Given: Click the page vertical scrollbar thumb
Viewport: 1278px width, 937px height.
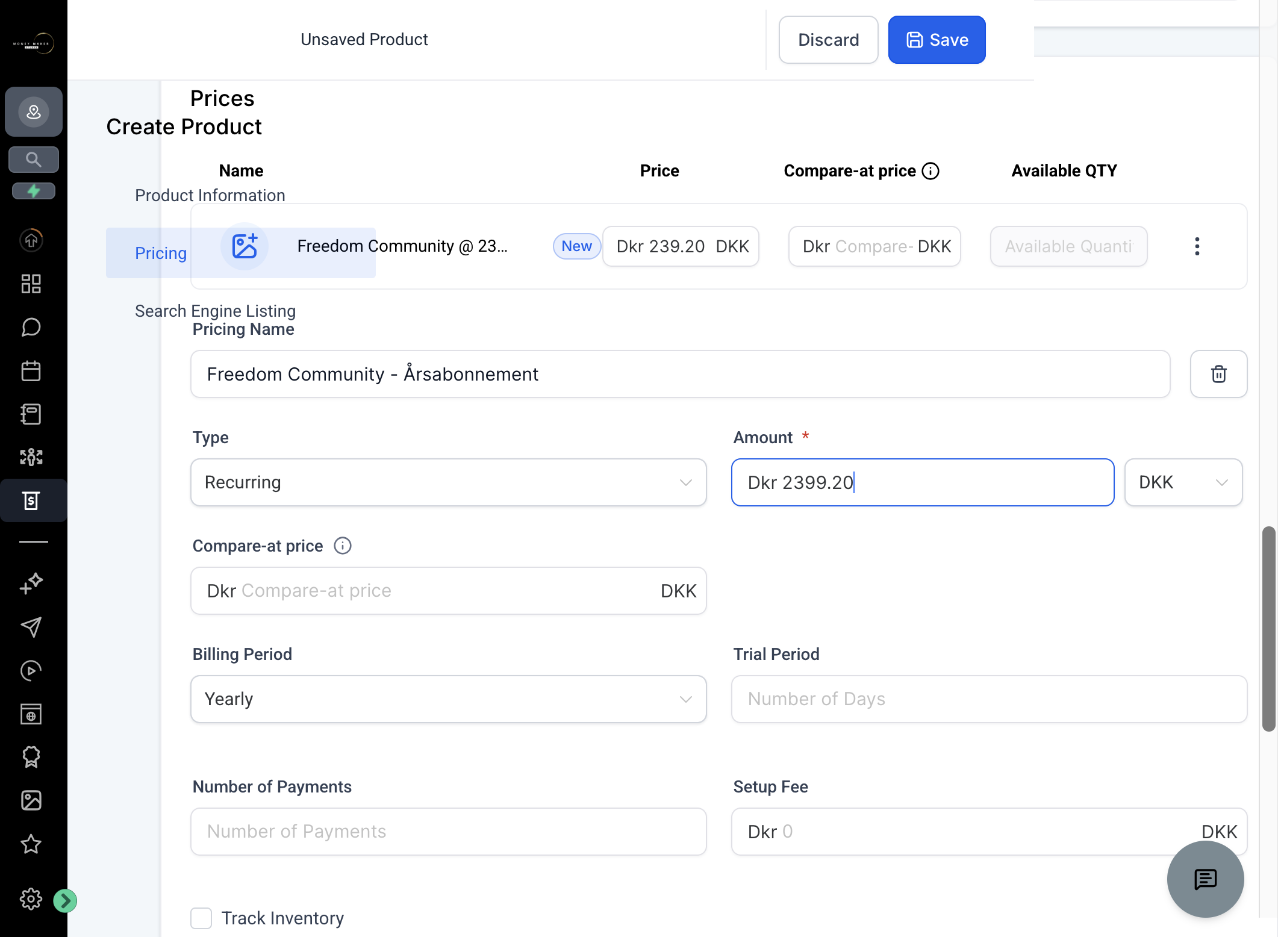Looking at the screenshot, I should pyautogui.click(x=1268, y=629).
